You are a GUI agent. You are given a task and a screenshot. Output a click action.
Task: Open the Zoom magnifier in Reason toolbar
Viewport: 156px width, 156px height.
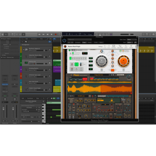(126, 46)
